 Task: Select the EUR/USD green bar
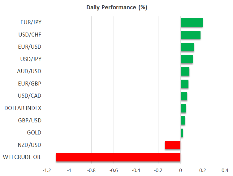187,47
